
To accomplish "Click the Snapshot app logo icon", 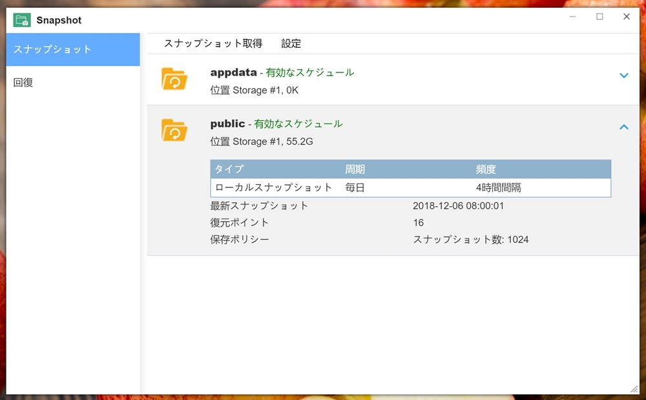I will pyautogui.click(x=21, y=20).
